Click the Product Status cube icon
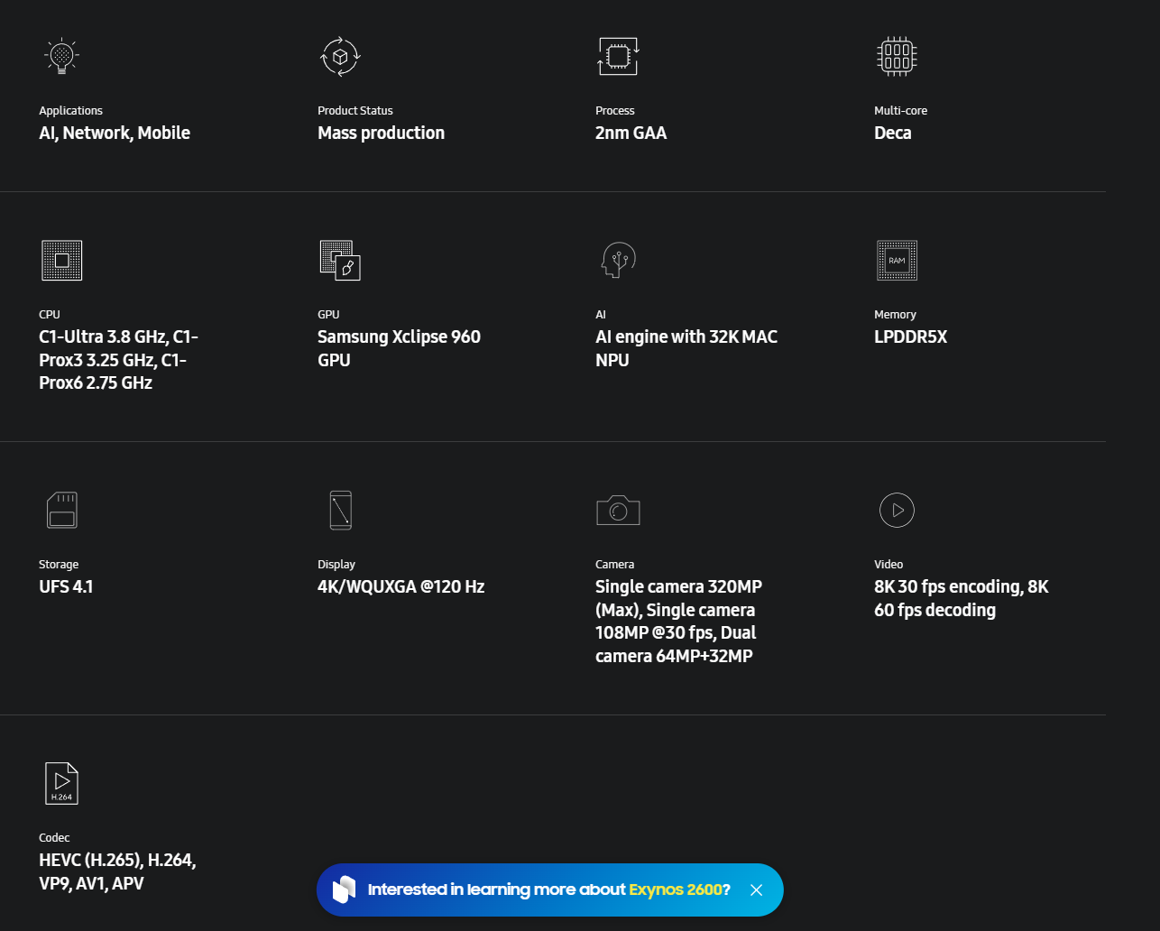This screenshot has width=1160, height=931. click(x=340, y=56)
